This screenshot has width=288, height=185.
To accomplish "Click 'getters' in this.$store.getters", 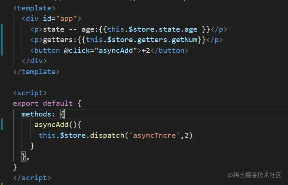I will click(152, 40).
